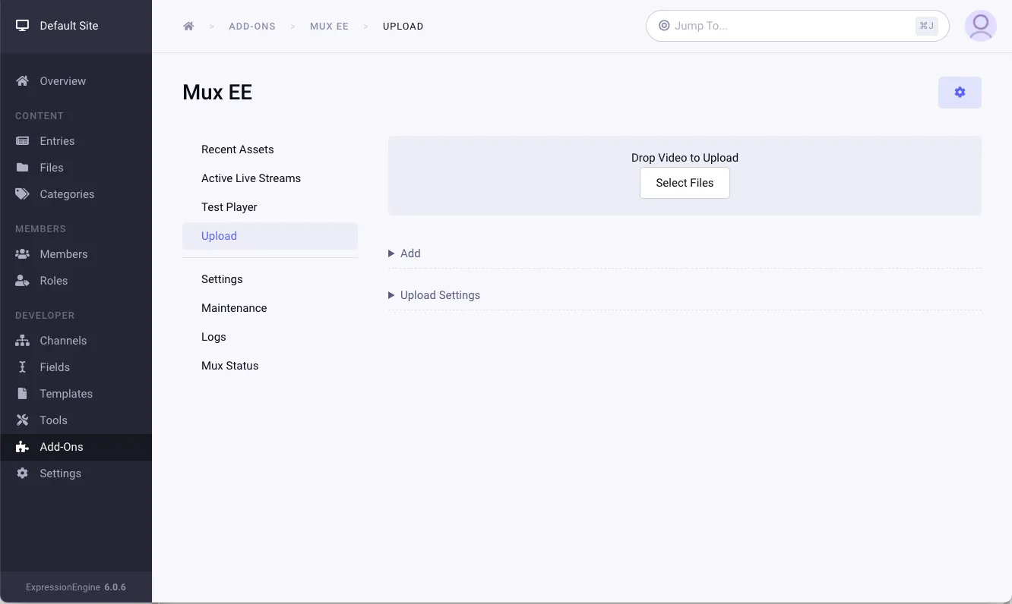Open the user avatar profile menu
Viewport: 1012px width, 604px height.
980,26
